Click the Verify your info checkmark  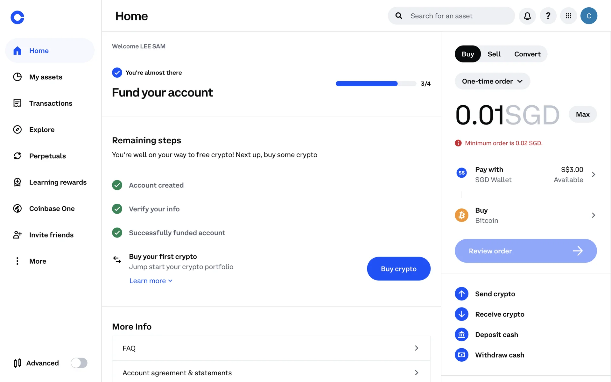coord(117,209)
